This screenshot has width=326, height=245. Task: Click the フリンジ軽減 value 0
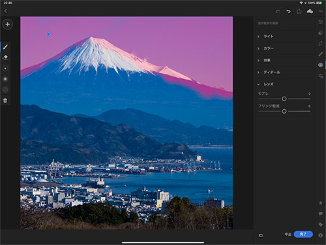pyautogui.click(x=309, y=106)
